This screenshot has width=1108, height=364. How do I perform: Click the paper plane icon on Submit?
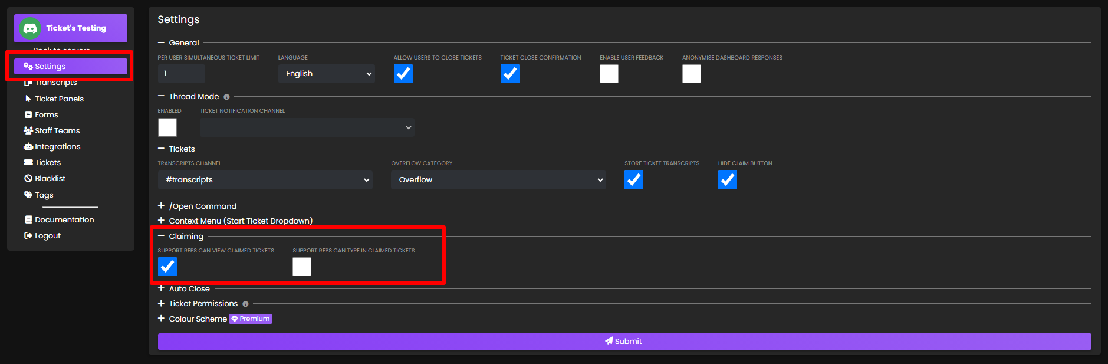(609, 341)
